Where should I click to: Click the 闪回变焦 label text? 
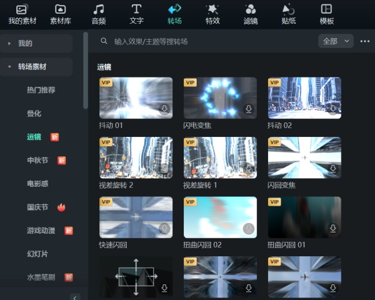click(281, 185)
